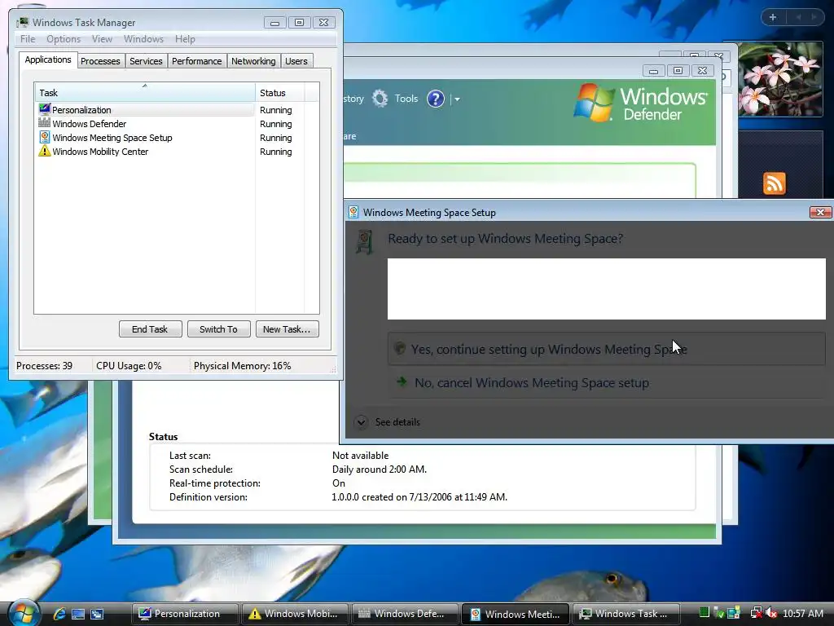Switch to Personalization taskbar button
This screenshot has width=834, height=626.
pyautogui.click(x=185, y=614)
